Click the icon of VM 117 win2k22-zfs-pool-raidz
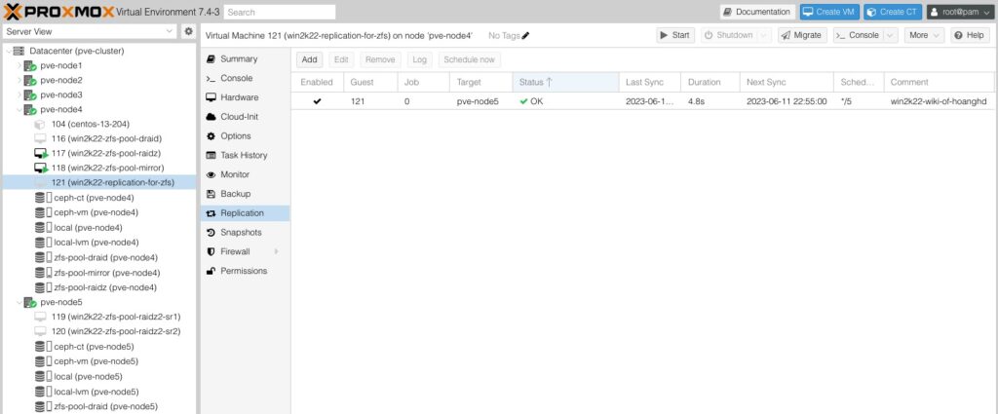The image size is (998, 414). [x=41, y=153]
